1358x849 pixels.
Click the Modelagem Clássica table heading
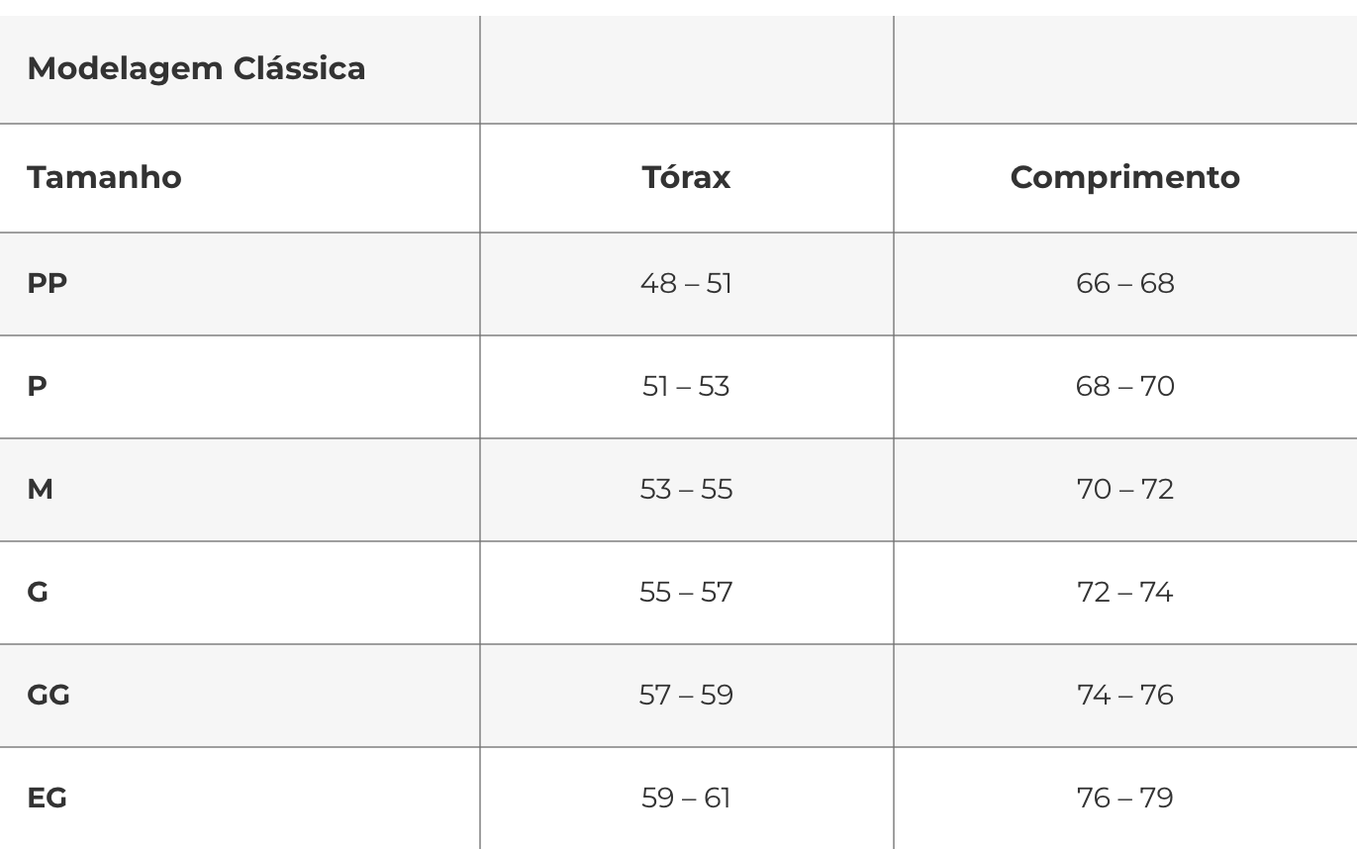(196, 68)
